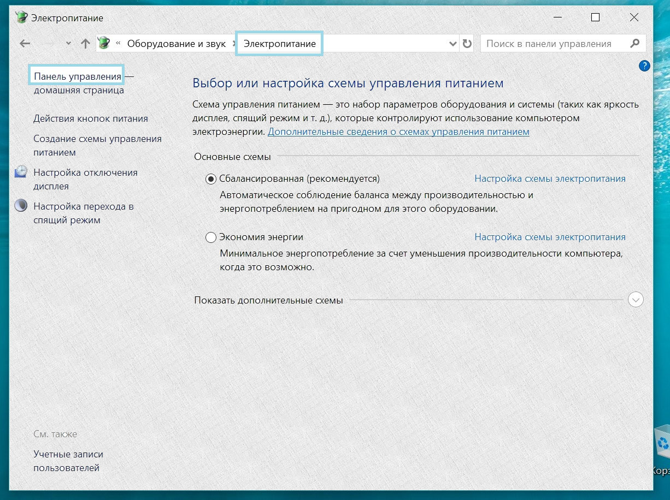The width and height of the screenshot is (670, 500).
Task: Open the address bar history dropdown
Action: point(452,44)
